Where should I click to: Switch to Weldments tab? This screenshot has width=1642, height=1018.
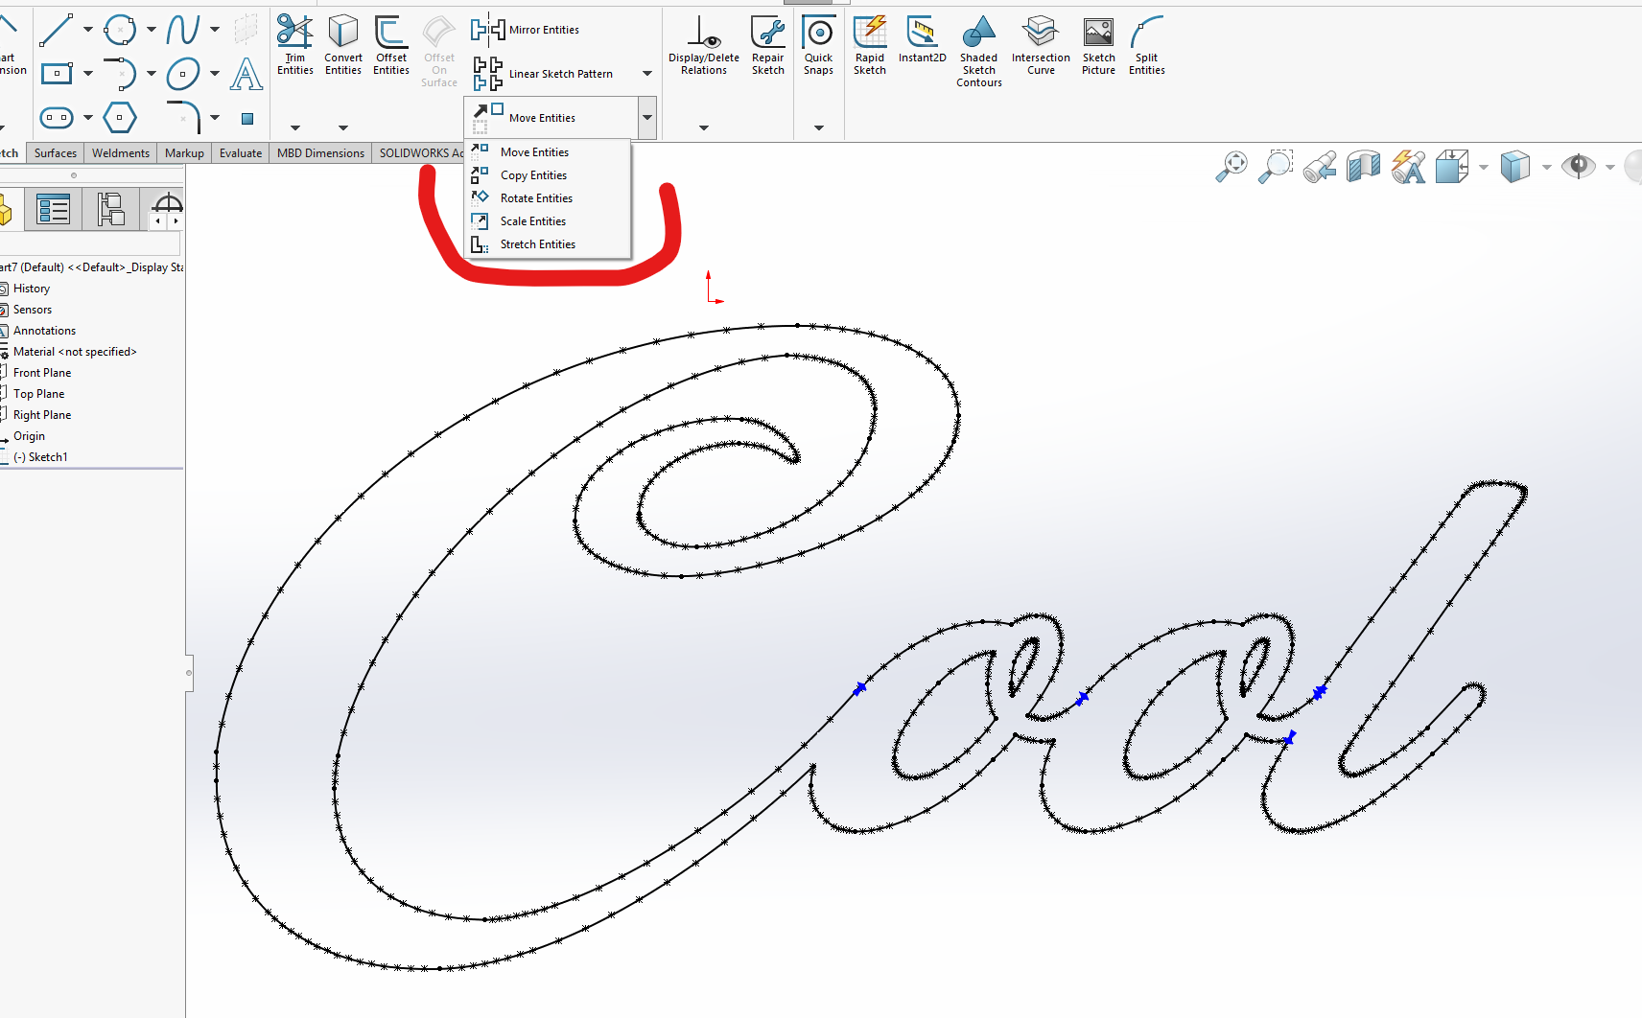click(121, 153)
